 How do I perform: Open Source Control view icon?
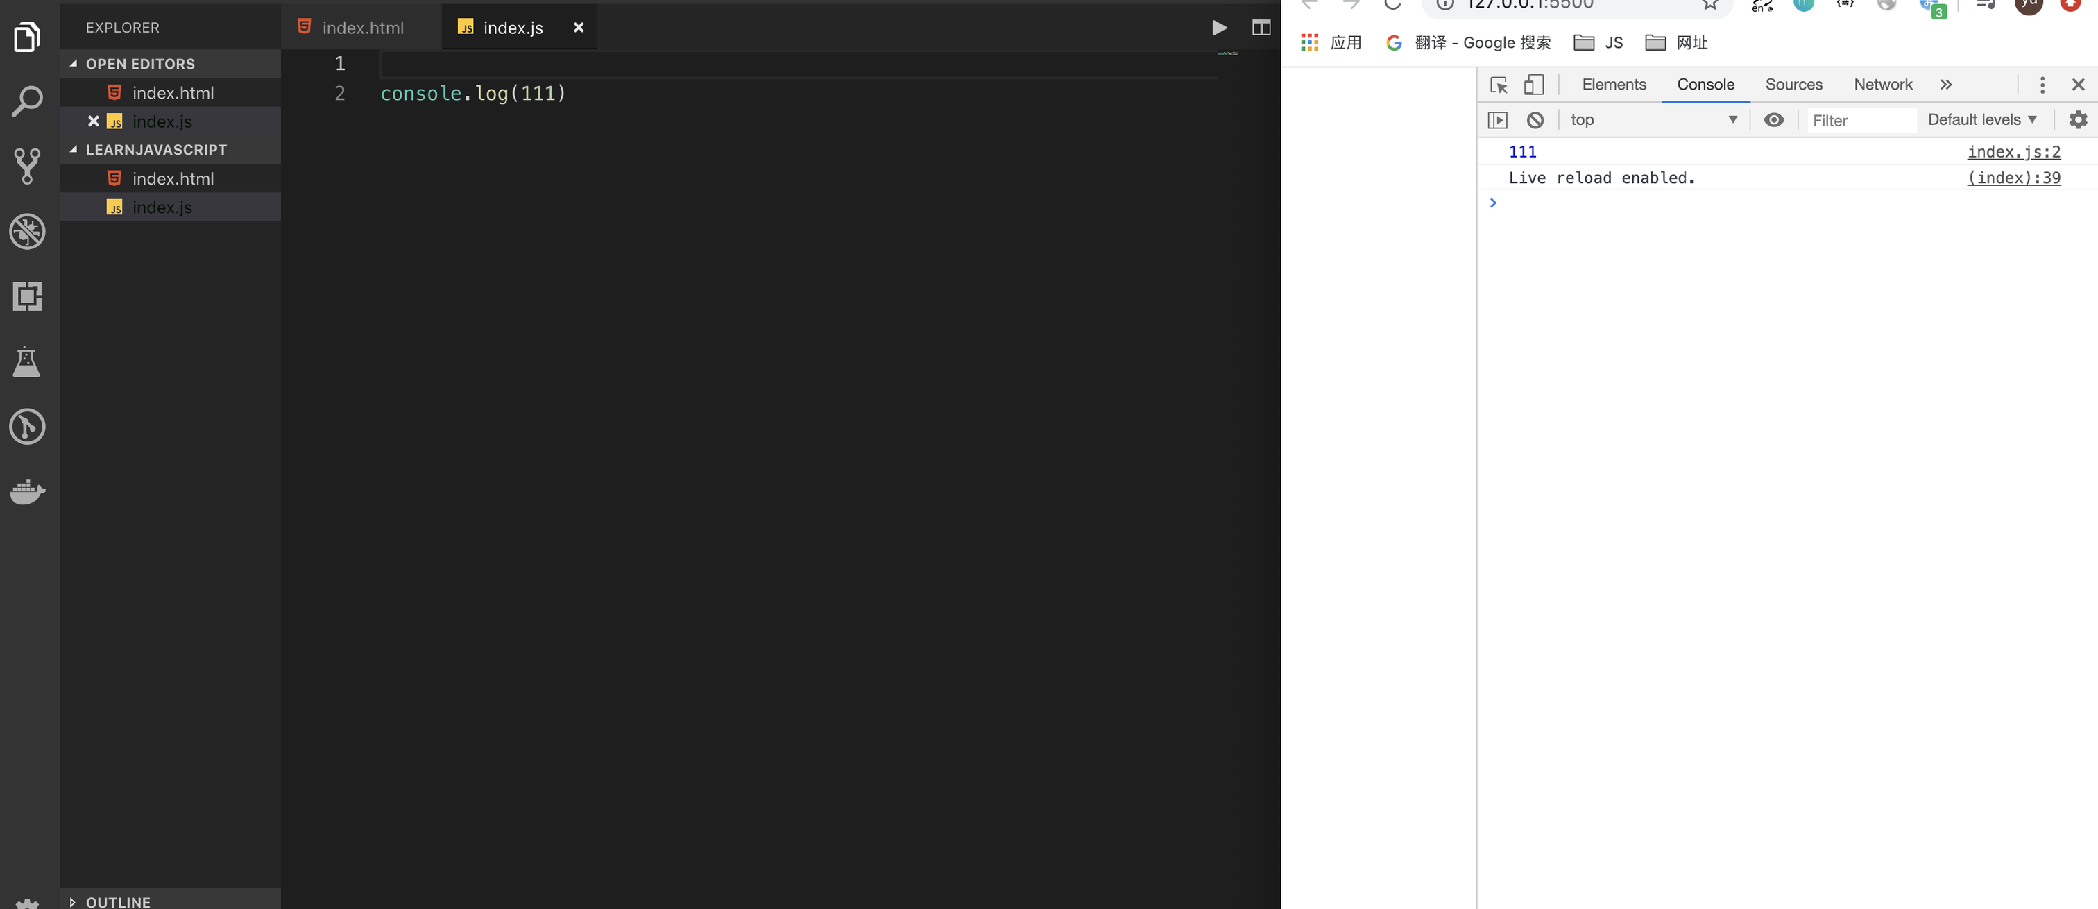coord(27,166)
